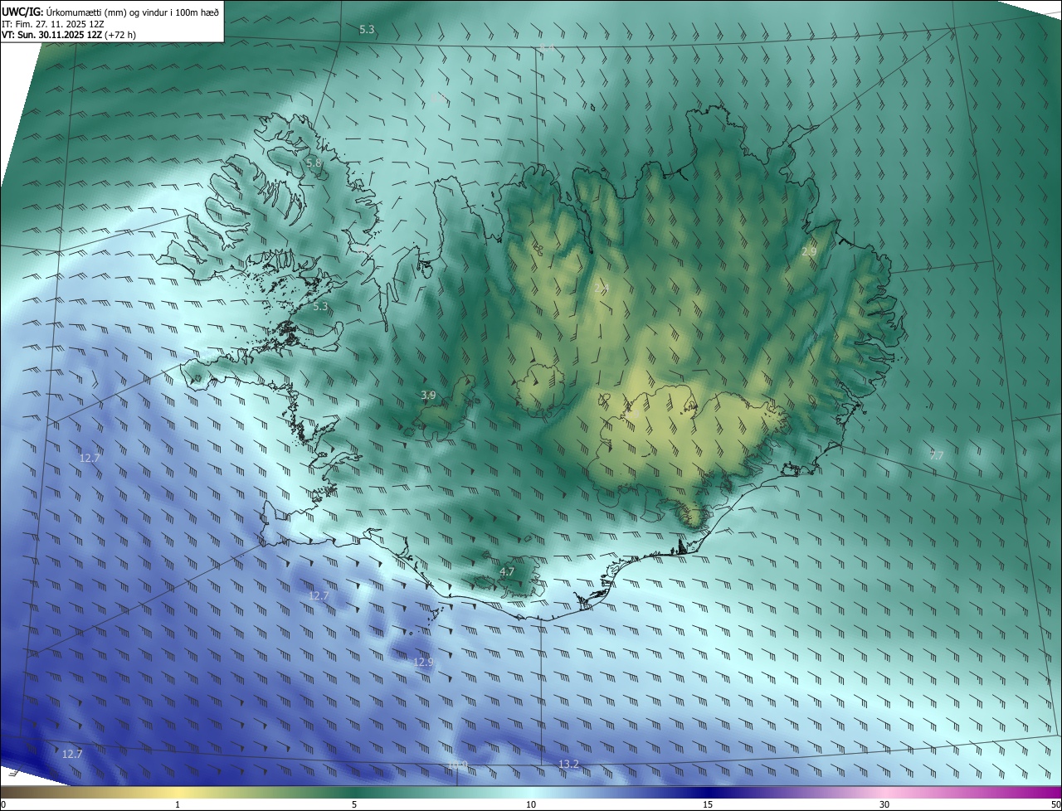This screenshot has height=811, width=1062.
Task: Click the 'IT: Fim. 27. 11. 2025 12Z' line
Action: coord(52,24)
